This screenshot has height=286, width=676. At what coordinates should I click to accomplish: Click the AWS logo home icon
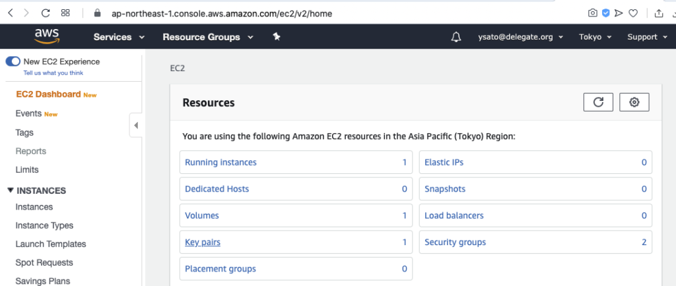tap(47, 37)
